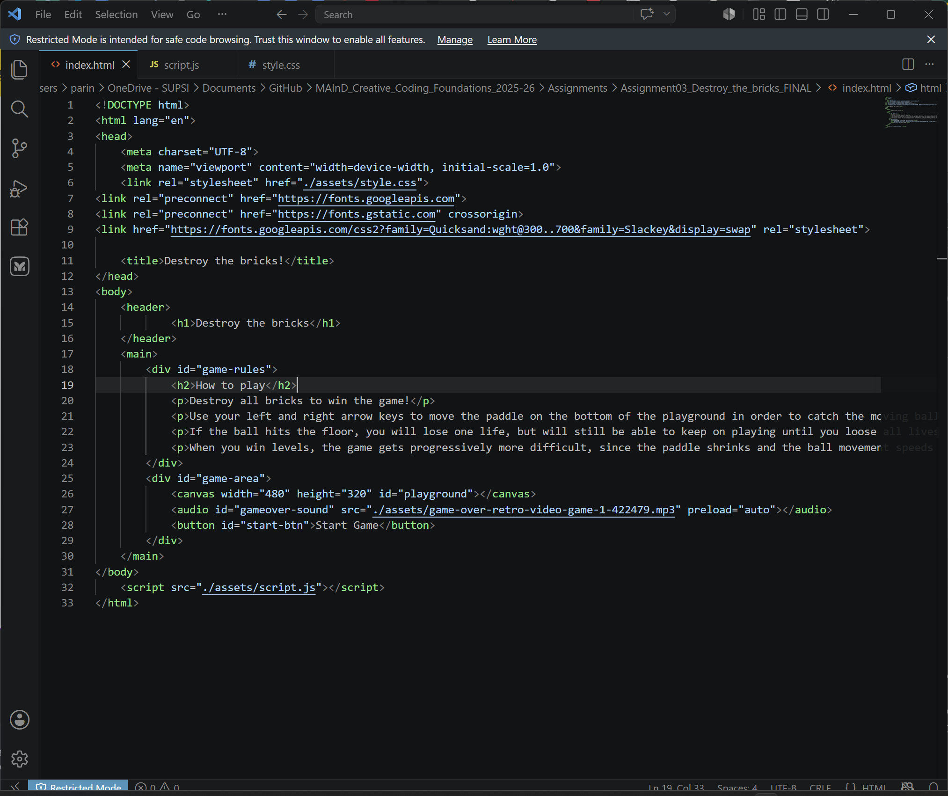Open the Source Control view

click(19, 148)
